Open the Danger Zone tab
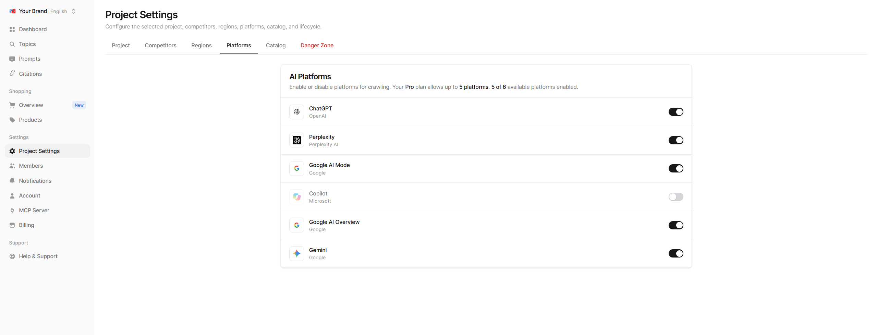The height and width of the screenshot is (335, 877). (x=317, y=45)
